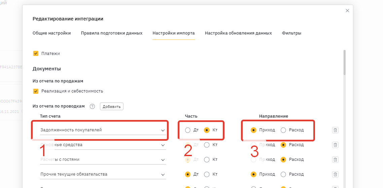Toggle the Платежи checkbox
Viewport: 383px width, 188px height.
pos(36,53)
